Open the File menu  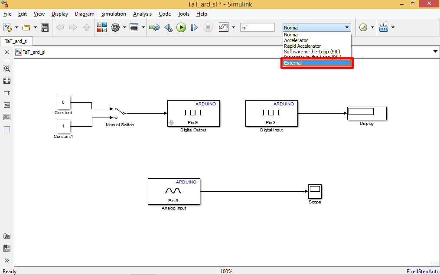tap(7, 14)
